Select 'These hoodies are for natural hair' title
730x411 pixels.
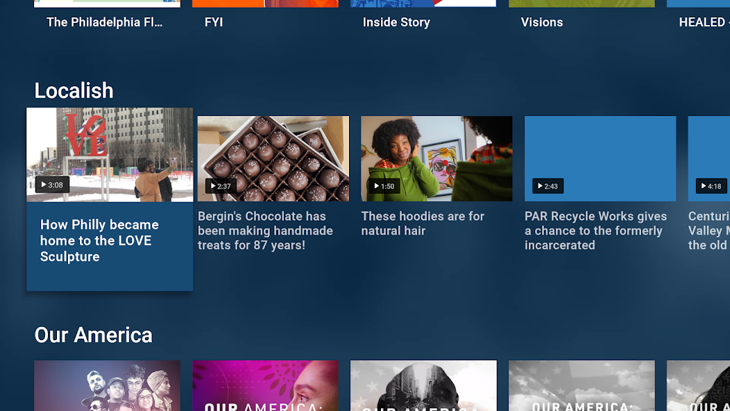click(423, 224)
